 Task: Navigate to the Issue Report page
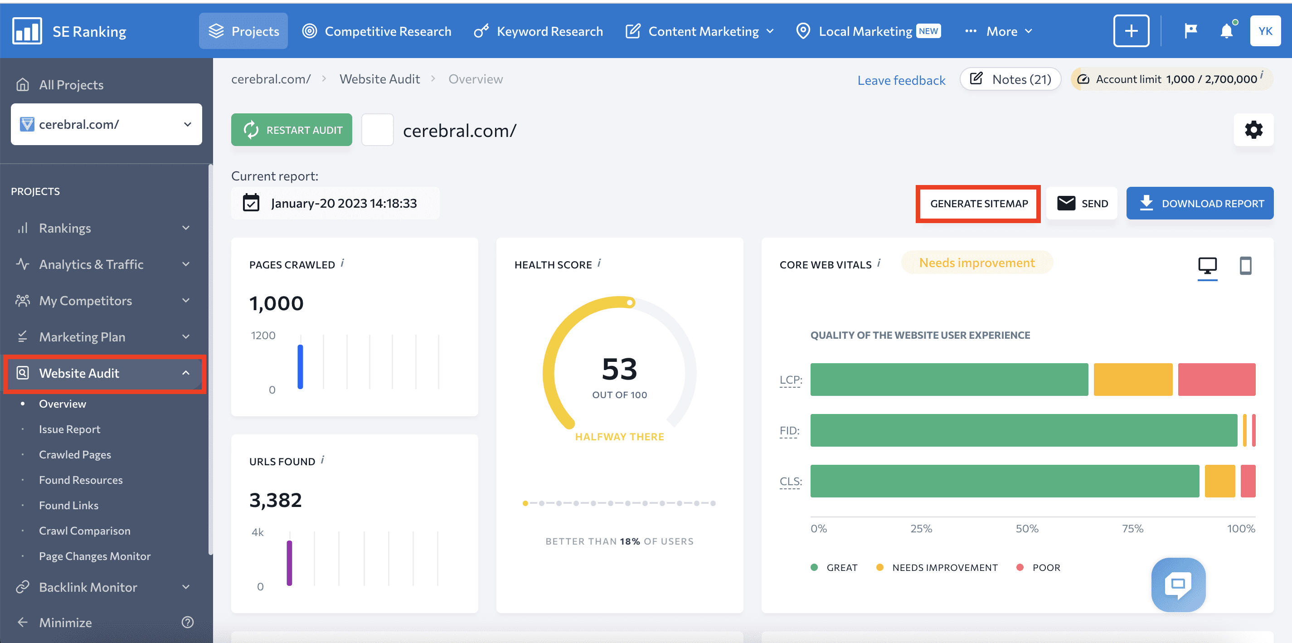tap(70, 429)
